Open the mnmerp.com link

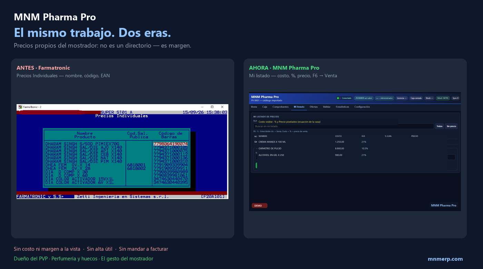(x=445, y=259)
